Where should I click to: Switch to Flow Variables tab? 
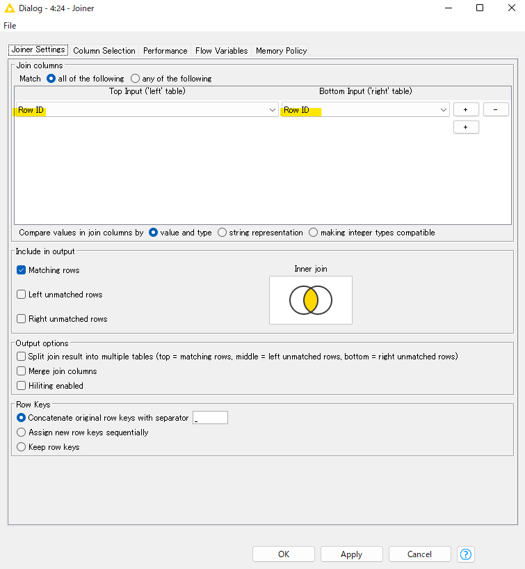pyautogui.click(x=221, y=50)
